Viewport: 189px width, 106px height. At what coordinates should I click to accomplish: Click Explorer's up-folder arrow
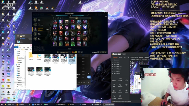21,50
